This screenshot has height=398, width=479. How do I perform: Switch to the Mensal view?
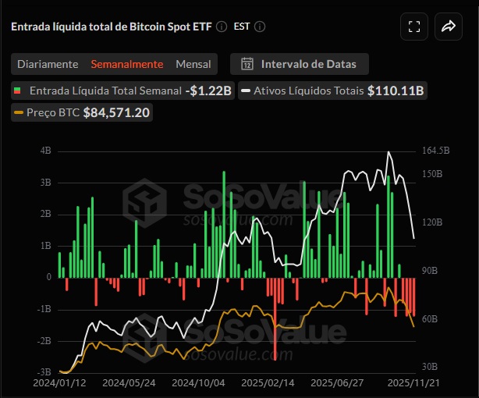pyautogui.click(x=193, y=64)
